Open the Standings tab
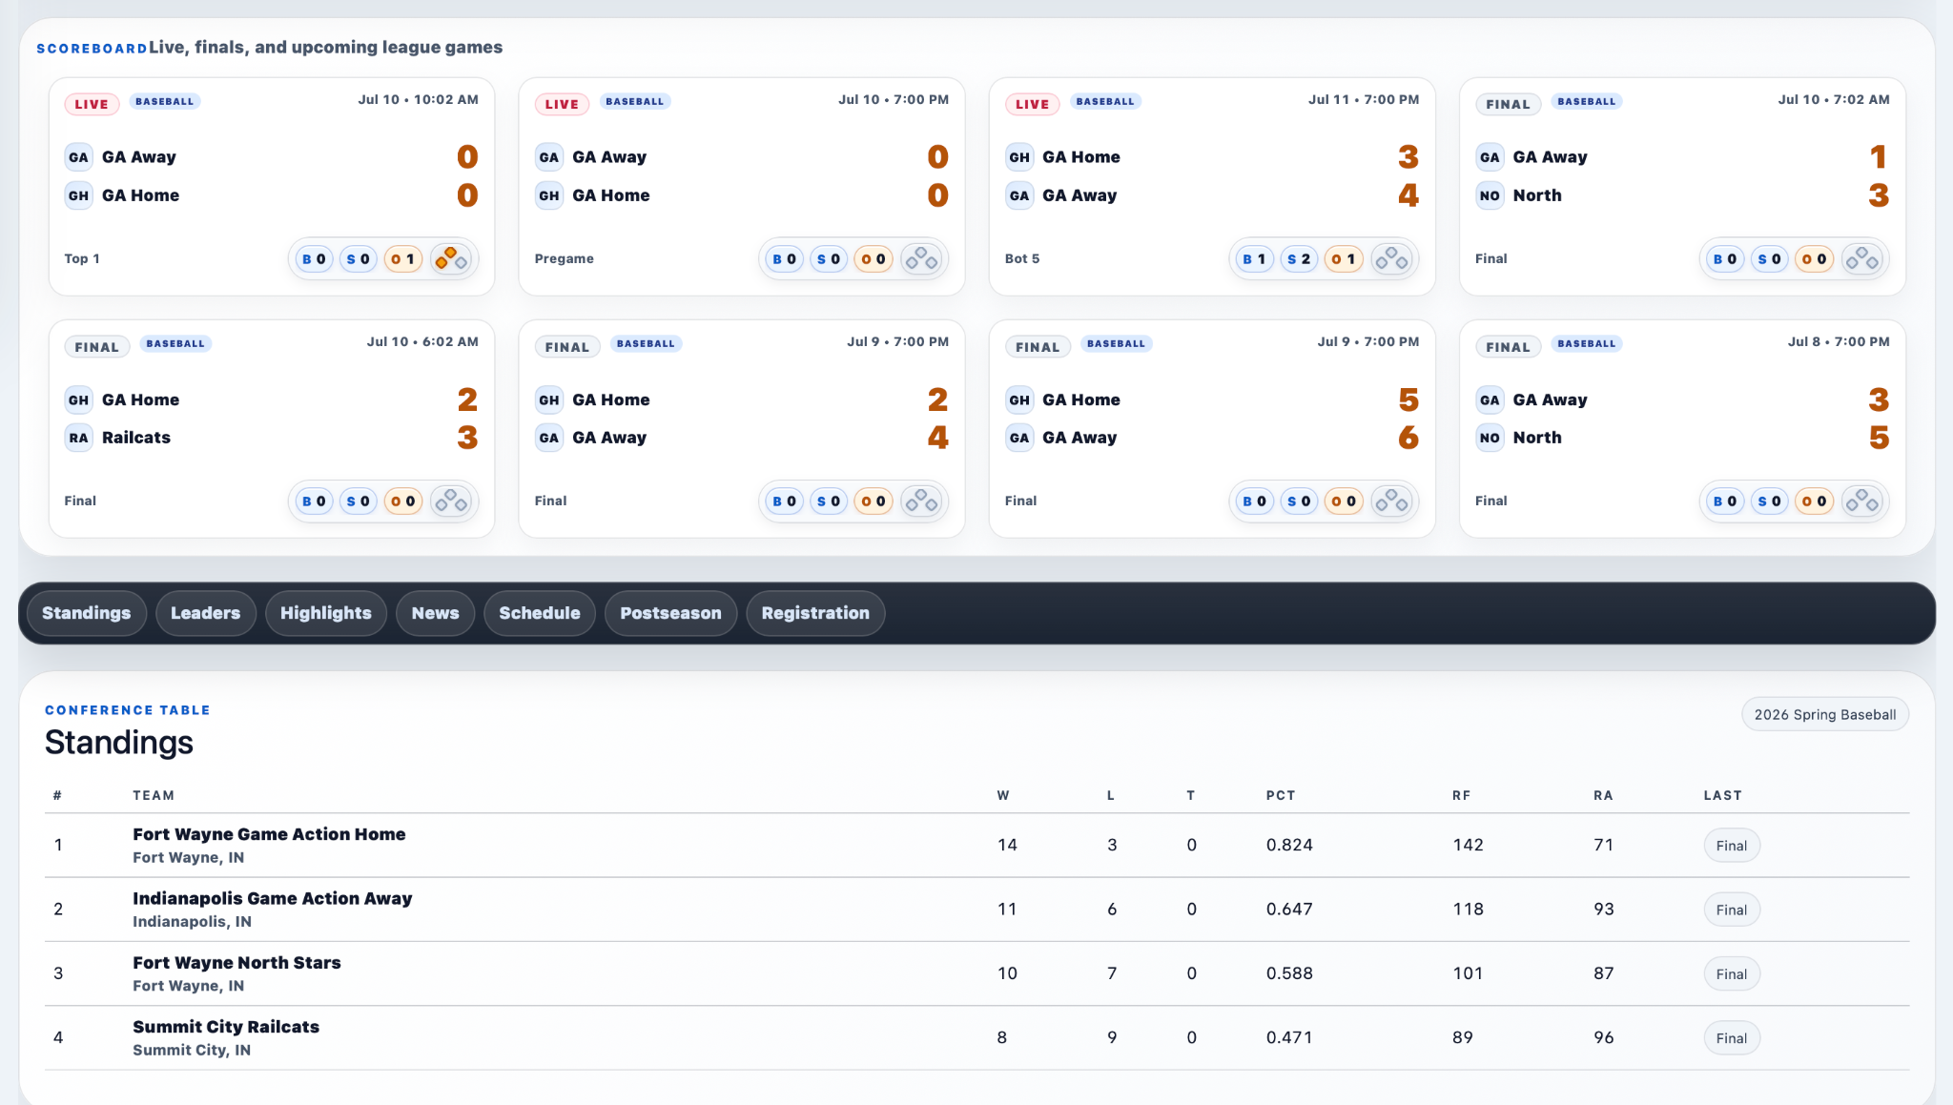Viewport: 1953px width, 1105px height. [87, 613]
